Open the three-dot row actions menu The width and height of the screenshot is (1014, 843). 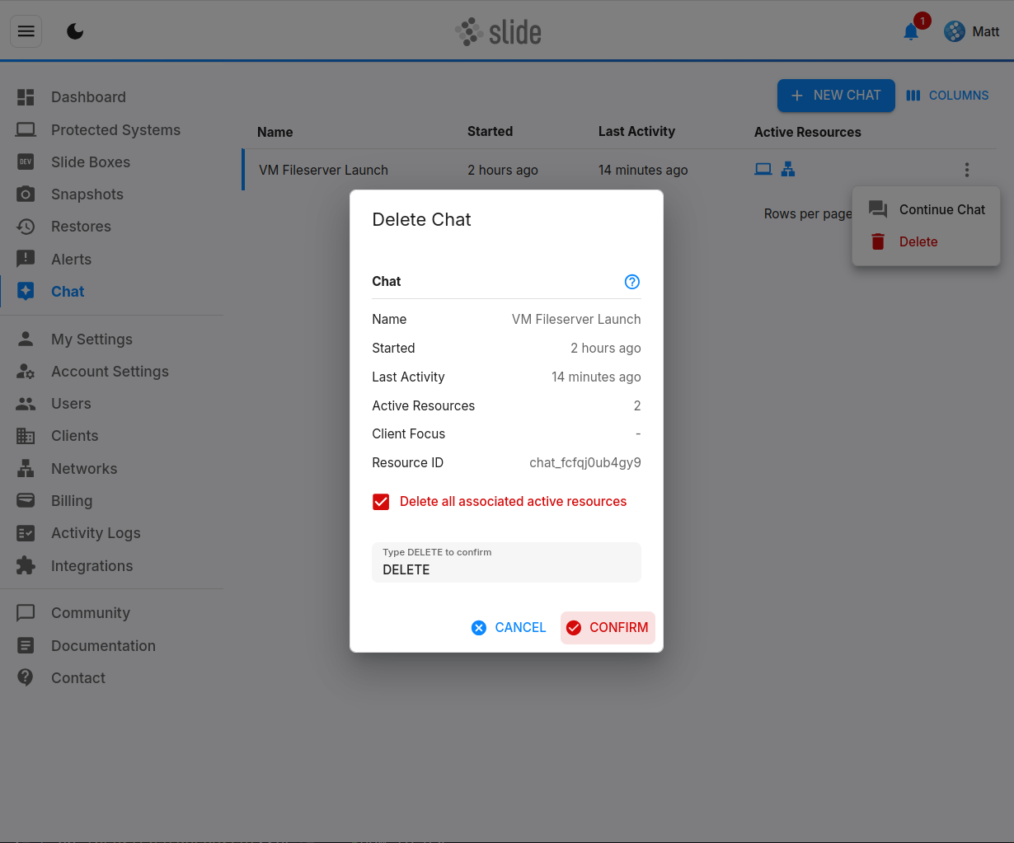[x=966, y=170]
